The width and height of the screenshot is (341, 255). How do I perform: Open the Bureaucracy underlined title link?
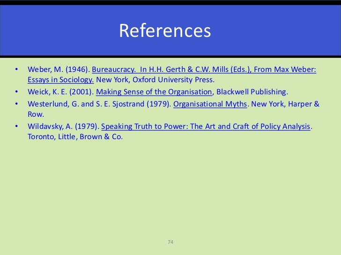(204, 70)
